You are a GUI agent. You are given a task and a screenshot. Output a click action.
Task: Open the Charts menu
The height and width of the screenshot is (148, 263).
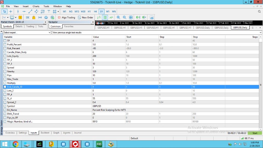click(x=36, y=6)
